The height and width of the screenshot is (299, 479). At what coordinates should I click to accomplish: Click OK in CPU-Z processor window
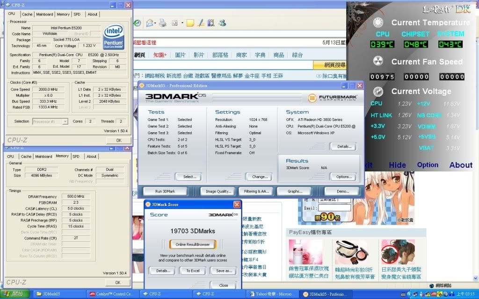(119, 140)
